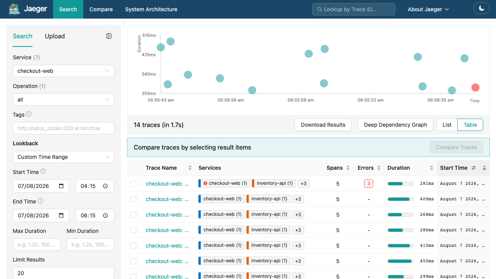Expand +3 services in the 281ms trace row
This screenshot has width=496, height=279.
click(x=303, y=184)
